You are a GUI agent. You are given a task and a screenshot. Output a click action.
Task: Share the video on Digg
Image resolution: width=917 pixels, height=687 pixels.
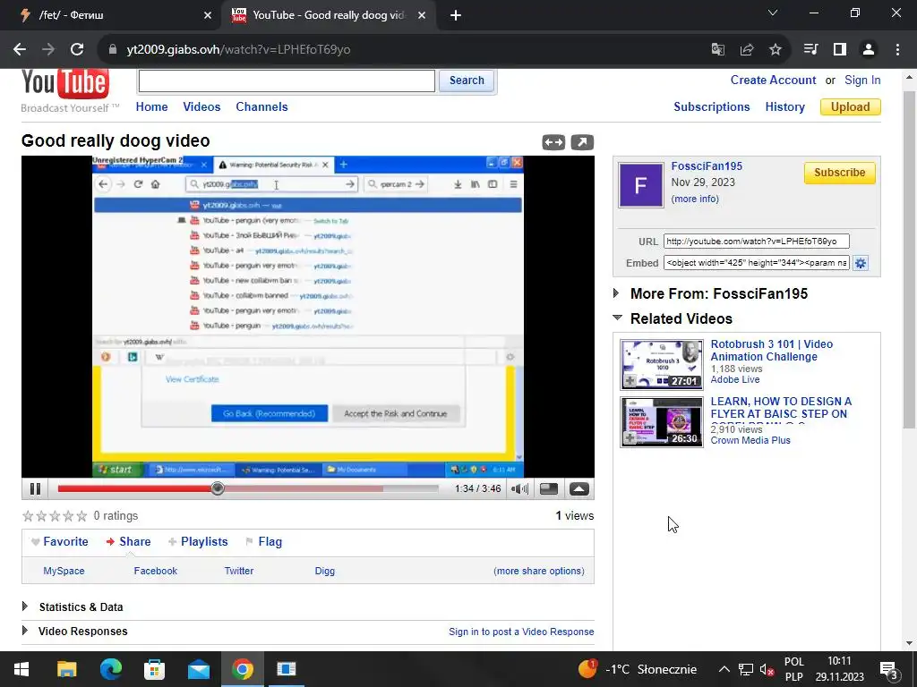324,571
